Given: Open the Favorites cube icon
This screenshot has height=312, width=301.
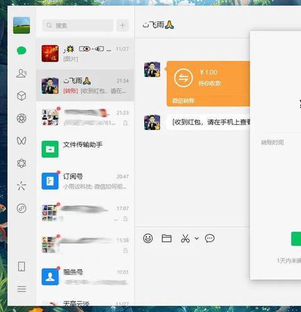Looking at the screenshot, I should (x=21, y=96).
